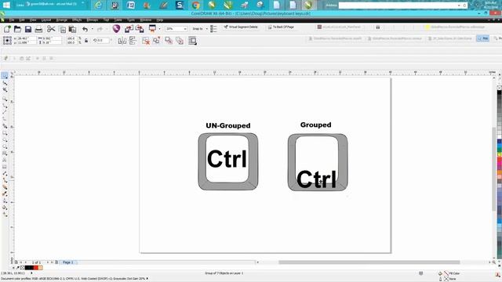Expand the application launcher dropdown arrow
502x282 pixels.
pos(159,29)
